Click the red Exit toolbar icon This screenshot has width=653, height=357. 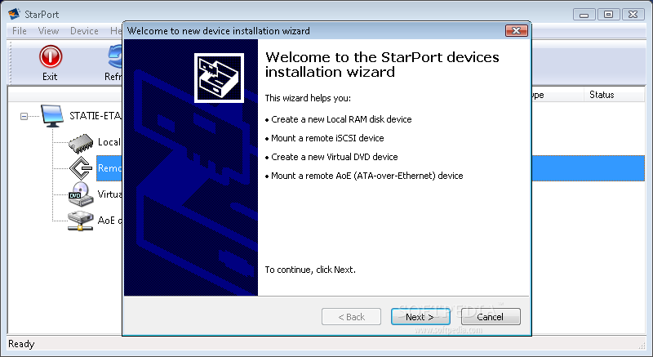(51, 56)
